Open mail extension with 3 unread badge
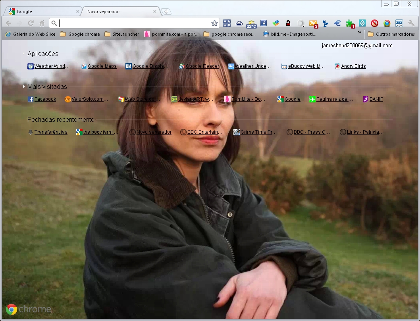The height and width of the screenshot is (321, 420). pyautogui.click(x=313, y=24)
